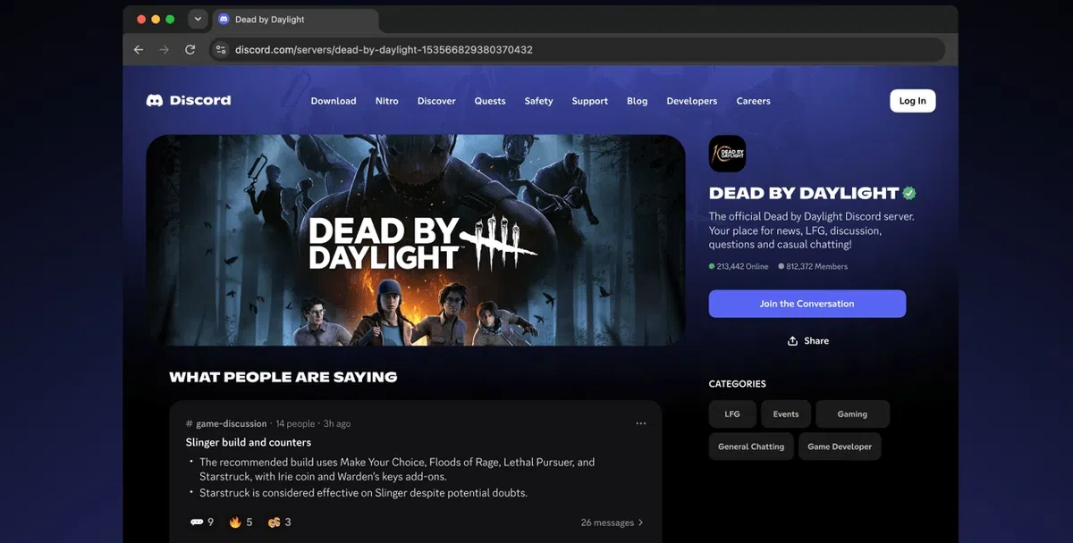Viewport: 1073px width, 543px height.
Task: Click the fire reaction with 5
Action: pyautogui.click(x=241, y=522)
